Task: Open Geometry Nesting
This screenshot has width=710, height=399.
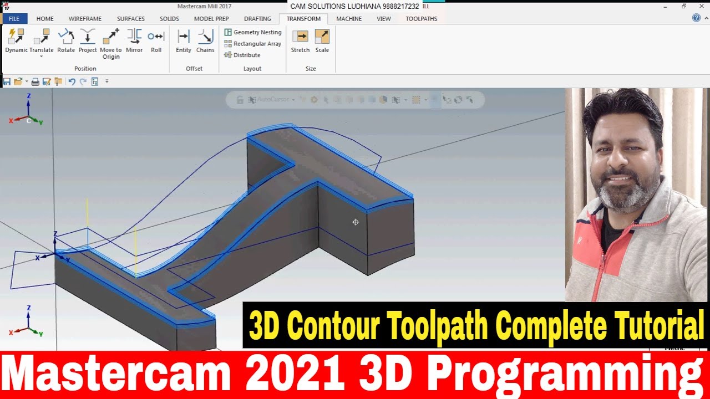Action: [253, 32]
